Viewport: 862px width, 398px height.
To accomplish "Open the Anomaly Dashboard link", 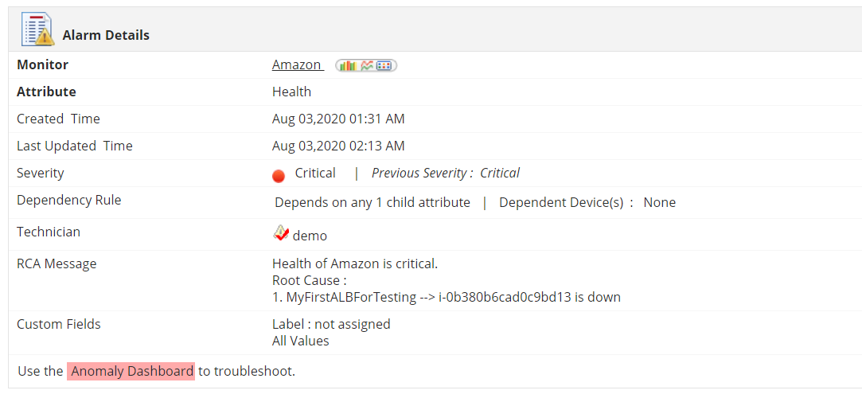I will [131, 371].
